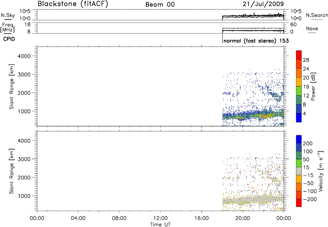Viewport: 328px width, 227px height.
Task: Click the '2000' tick on velocity panel
Action: (x=24, y=177)
